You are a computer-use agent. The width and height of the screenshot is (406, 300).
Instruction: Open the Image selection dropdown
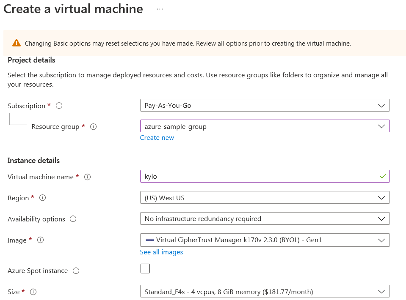265,240
